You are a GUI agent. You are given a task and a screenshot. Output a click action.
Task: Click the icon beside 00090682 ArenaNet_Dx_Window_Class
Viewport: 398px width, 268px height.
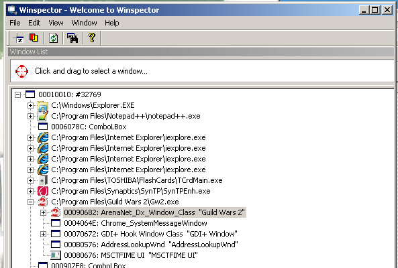55,212
